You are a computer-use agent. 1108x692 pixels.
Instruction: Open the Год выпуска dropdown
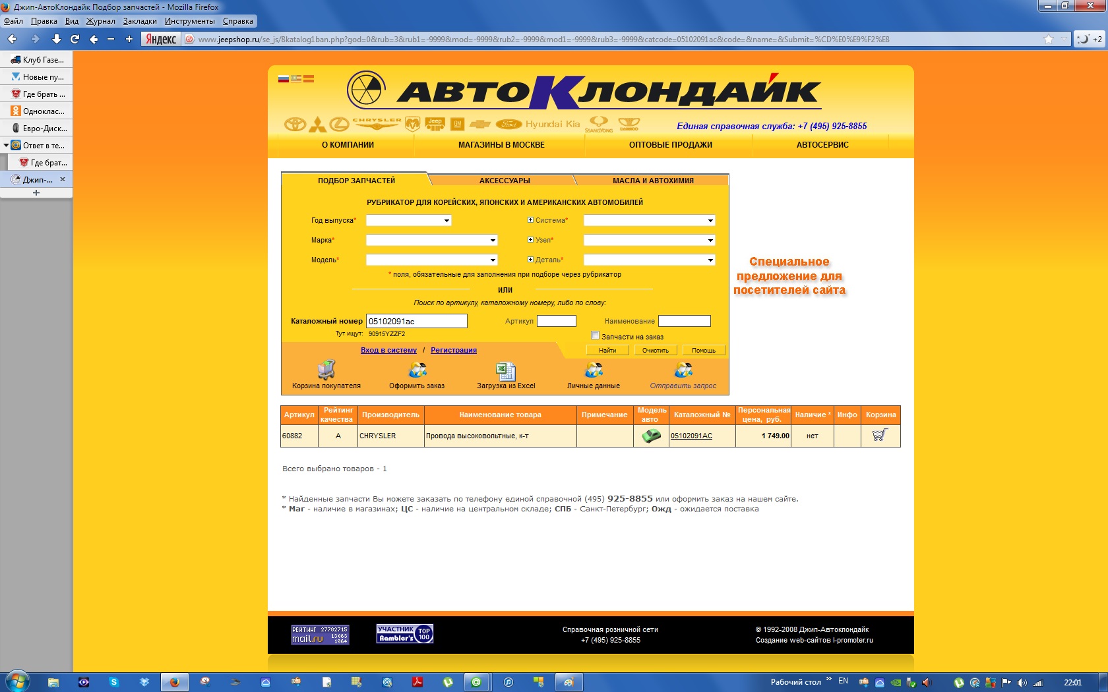(409, 221)
